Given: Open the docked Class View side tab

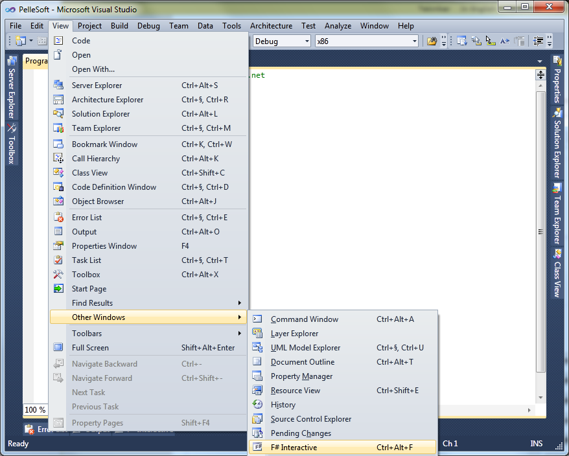Looking at the screenshot, I should click(x=557, y=273).
